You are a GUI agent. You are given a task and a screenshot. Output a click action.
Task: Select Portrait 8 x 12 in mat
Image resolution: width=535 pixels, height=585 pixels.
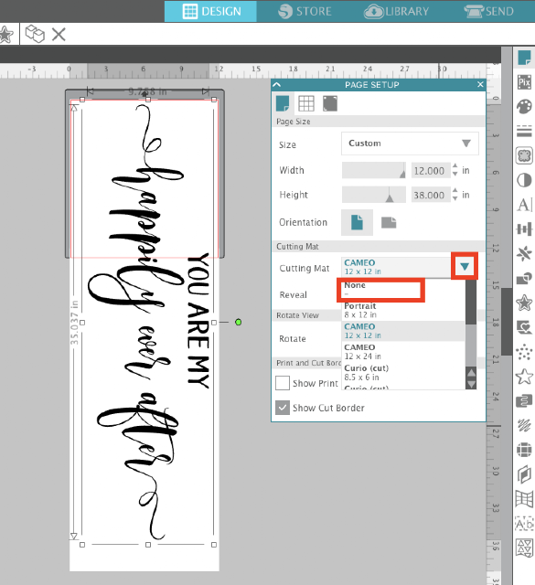coord(403,311)
